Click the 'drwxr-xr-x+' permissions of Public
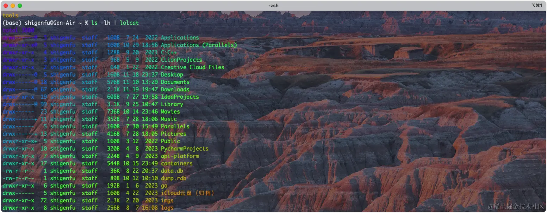 click(20, 141)
